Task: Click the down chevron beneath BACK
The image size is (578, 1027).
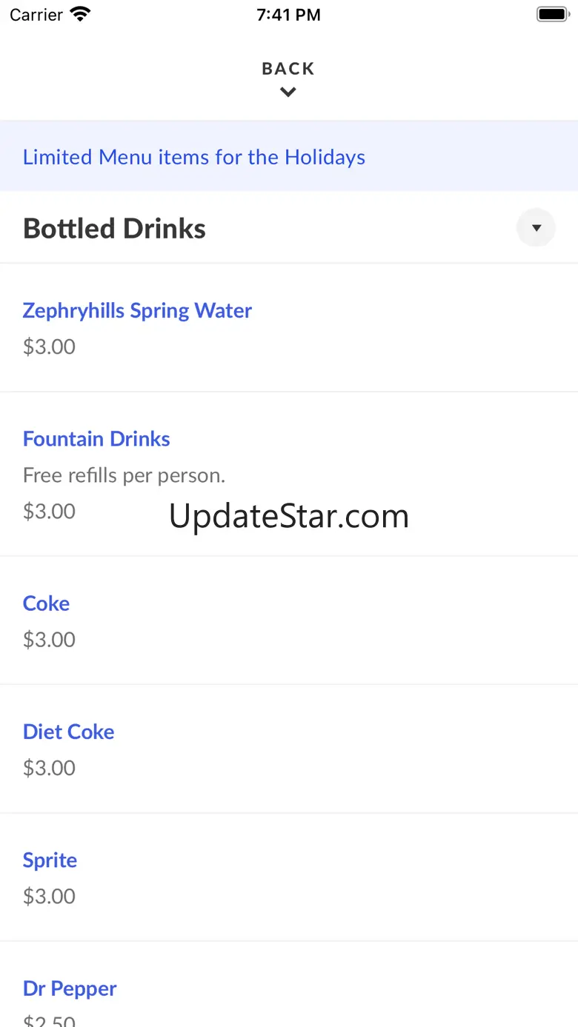Action: [288, 92]
